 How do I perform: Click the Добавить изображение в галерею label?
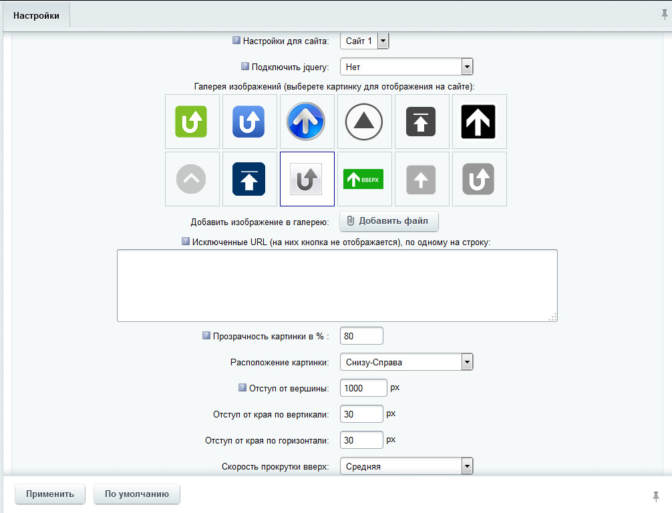click(x=260, y=222)
